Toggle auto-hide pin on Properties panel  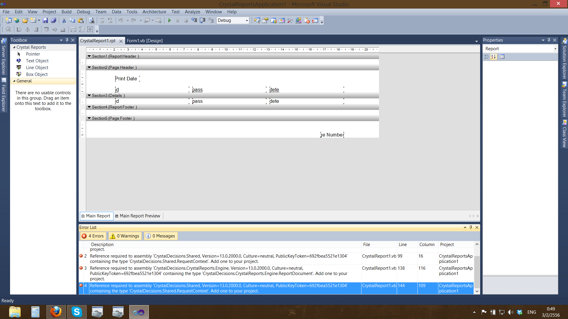point(549,40)
